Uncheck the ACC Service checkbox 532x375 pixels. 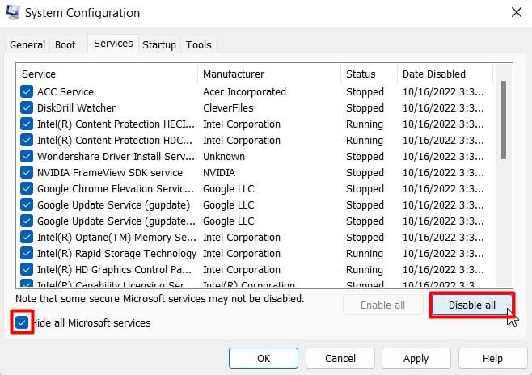[x=27, y=92]
